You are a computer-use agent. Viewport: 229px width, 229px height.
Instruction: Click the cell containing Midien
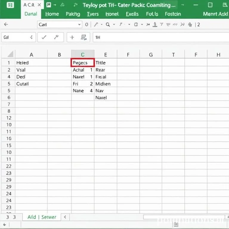click(106, 84)
